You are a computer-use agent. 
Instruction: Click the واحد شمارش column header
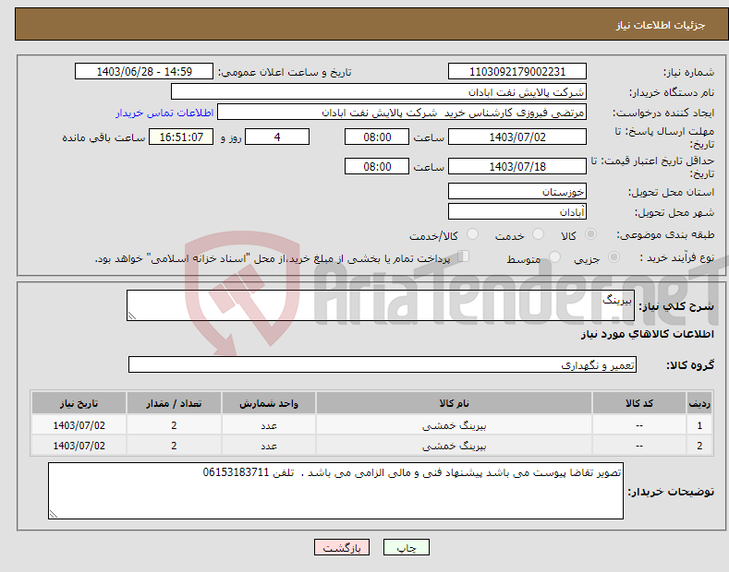[269, 403]
